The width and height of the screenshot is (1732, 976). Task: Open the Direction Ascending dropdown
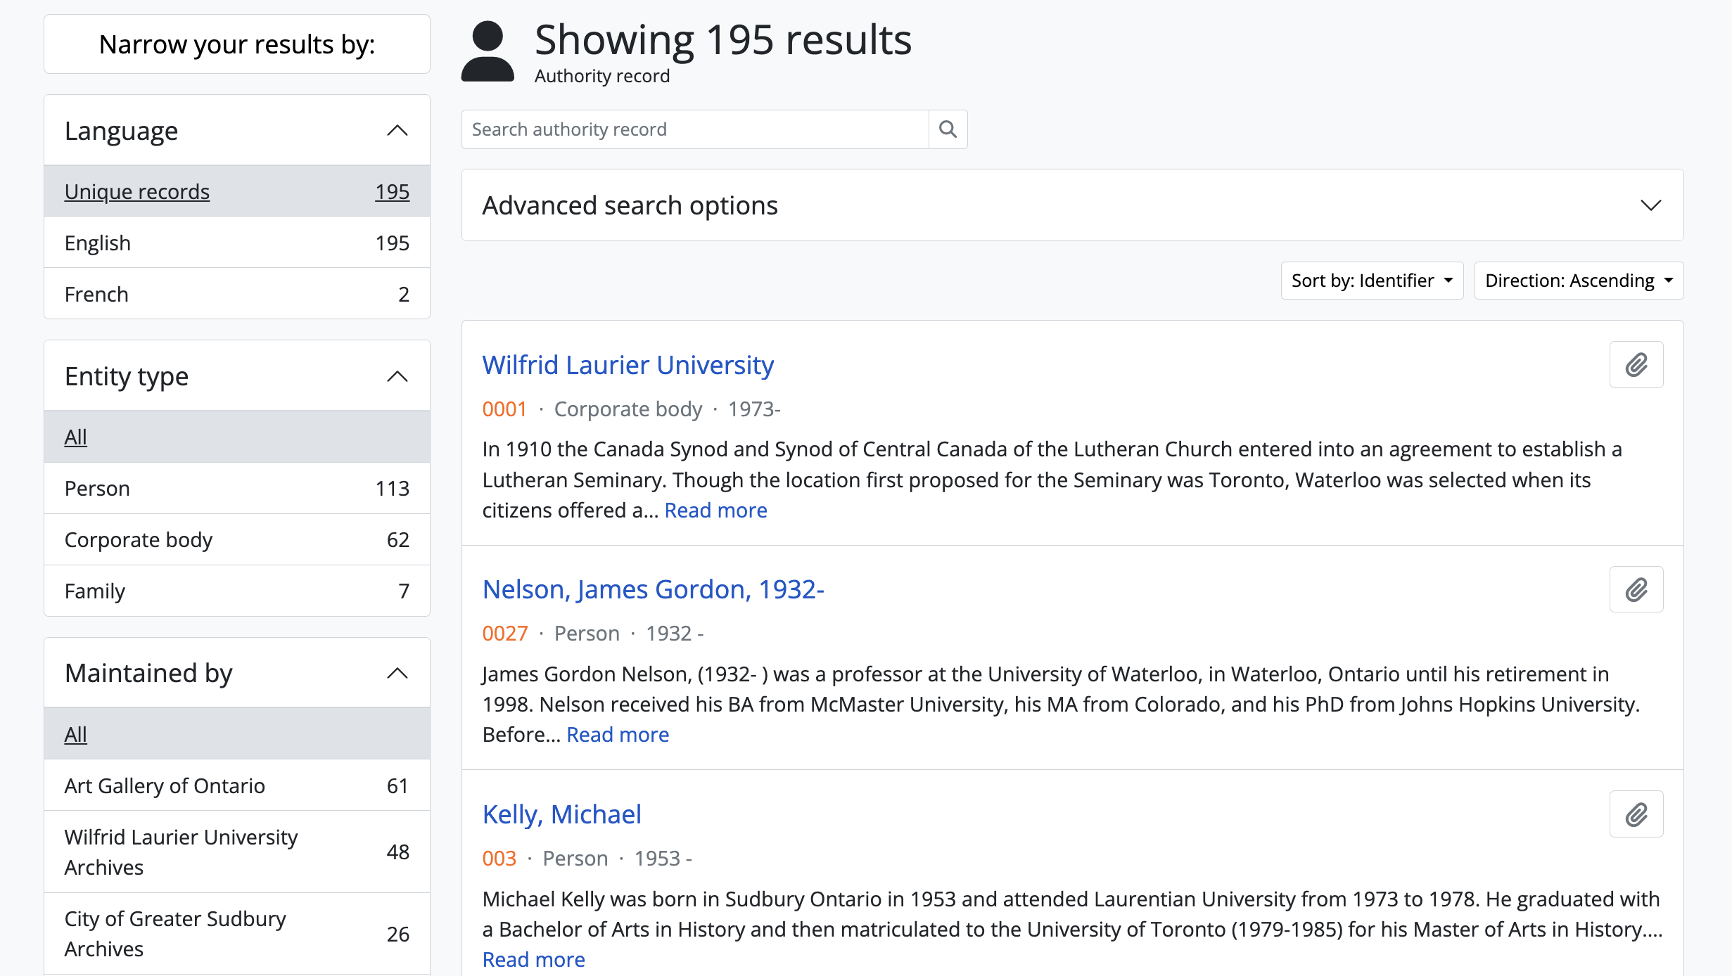point(1578,281)
